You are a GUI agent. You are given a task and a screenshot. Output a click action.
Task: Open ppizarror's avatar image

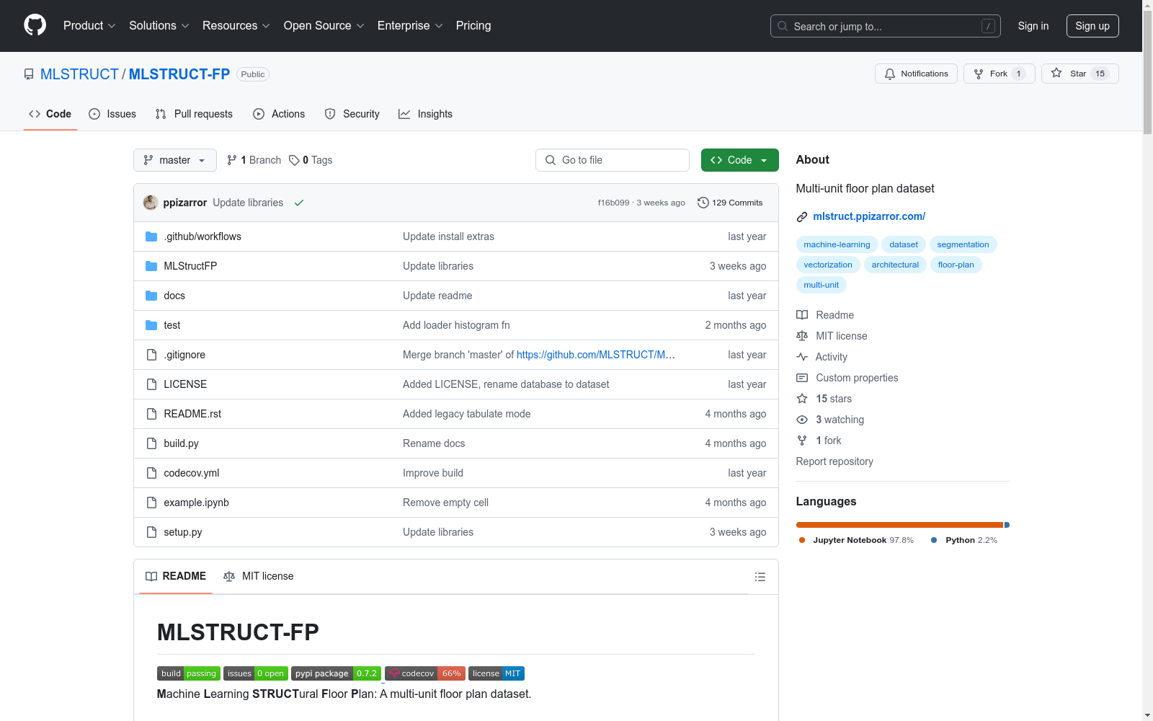(x=151, y=203)
